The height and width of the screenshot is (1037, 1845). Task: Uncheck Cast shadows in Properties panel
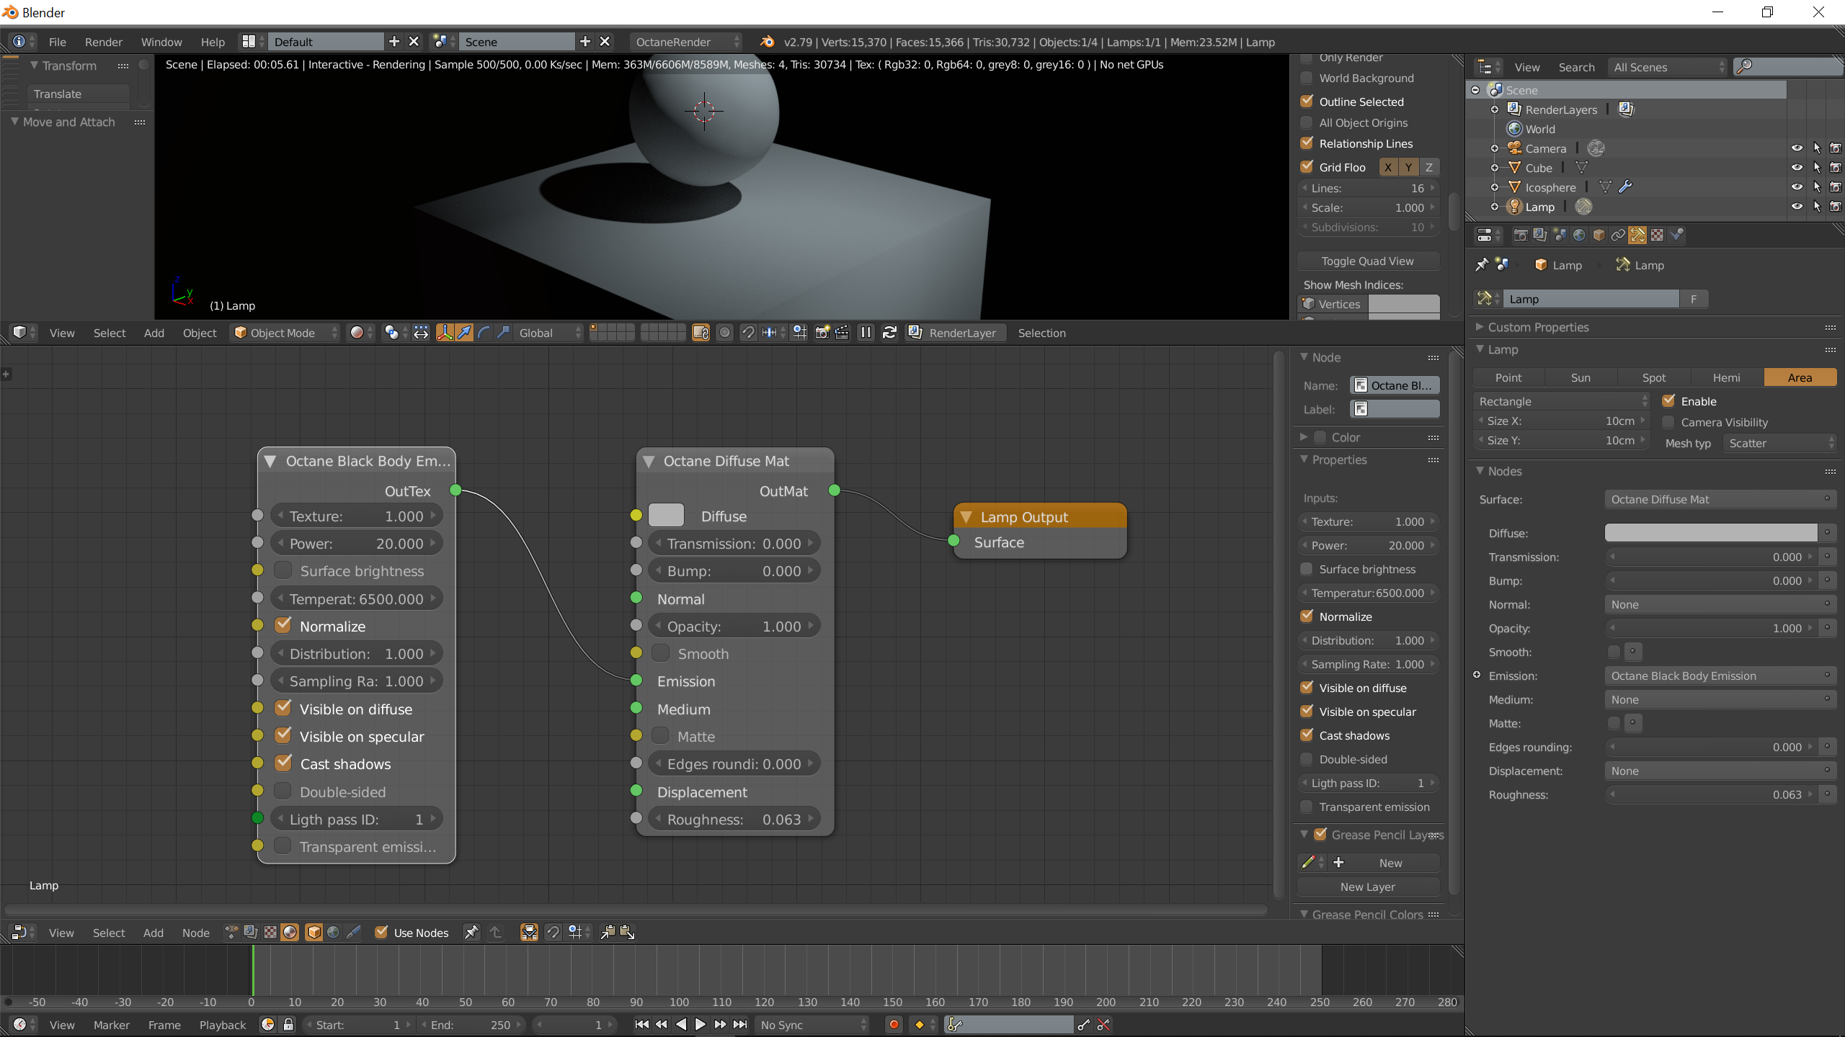coord(1307,735)
